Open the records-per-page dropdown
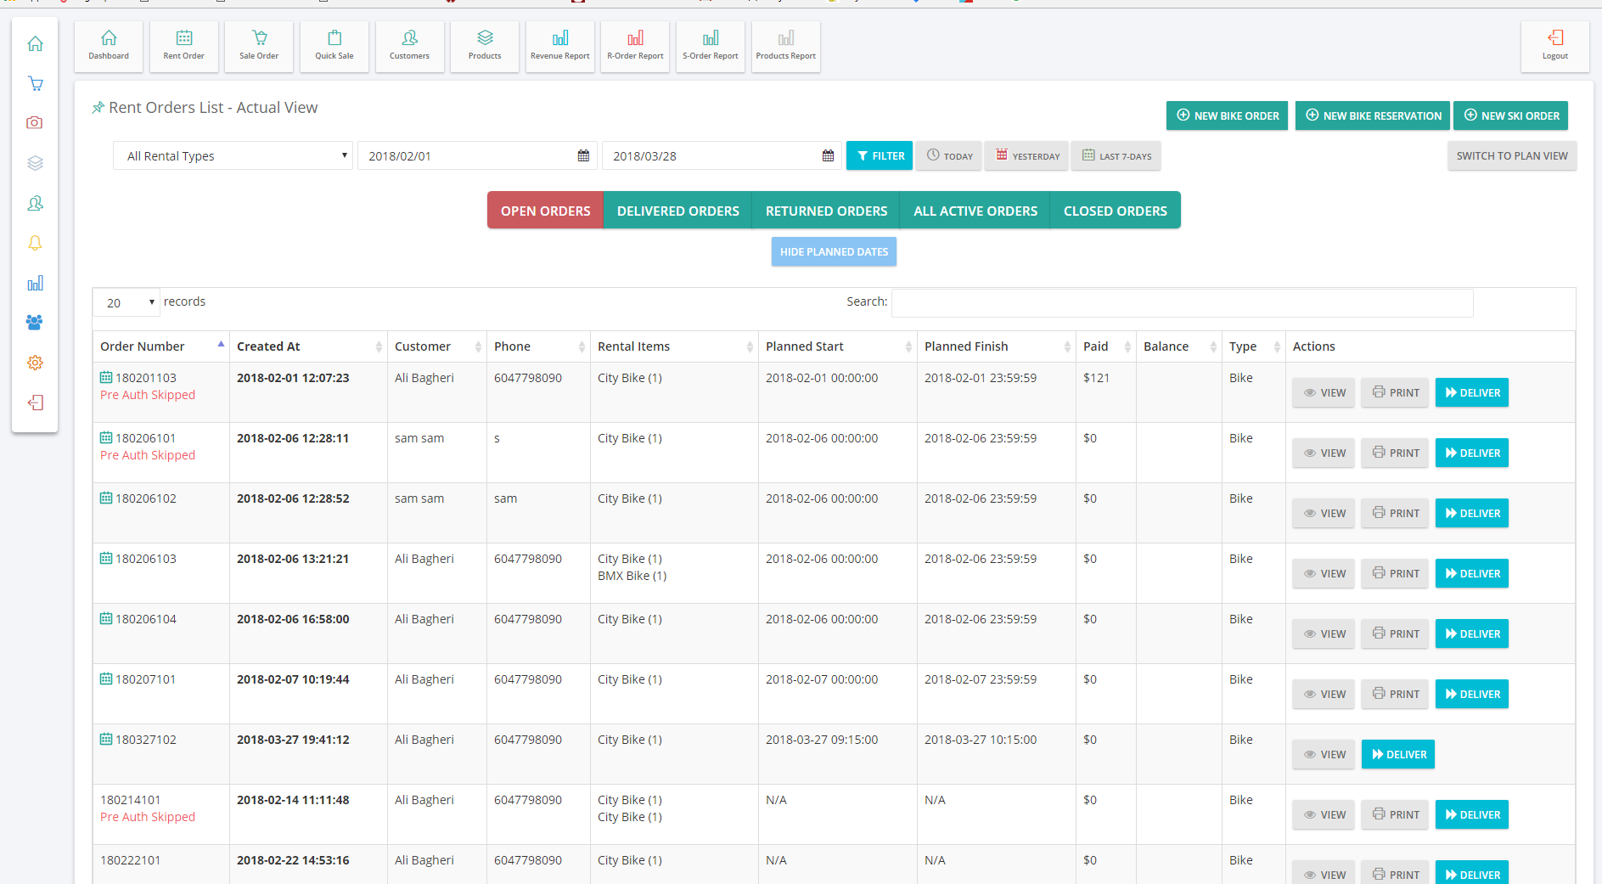 pyautogui.click(x=126, y=303)
